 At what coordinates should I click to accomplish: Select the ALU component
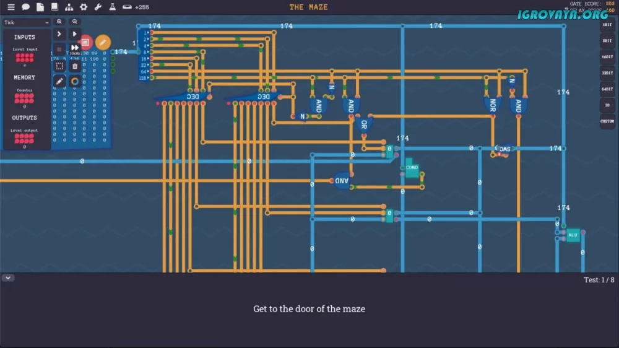point(573,235)
